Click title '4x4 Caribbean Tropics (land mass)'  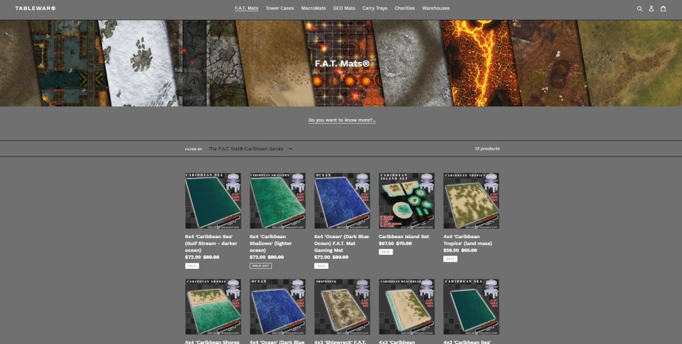[x=467, y=240]
